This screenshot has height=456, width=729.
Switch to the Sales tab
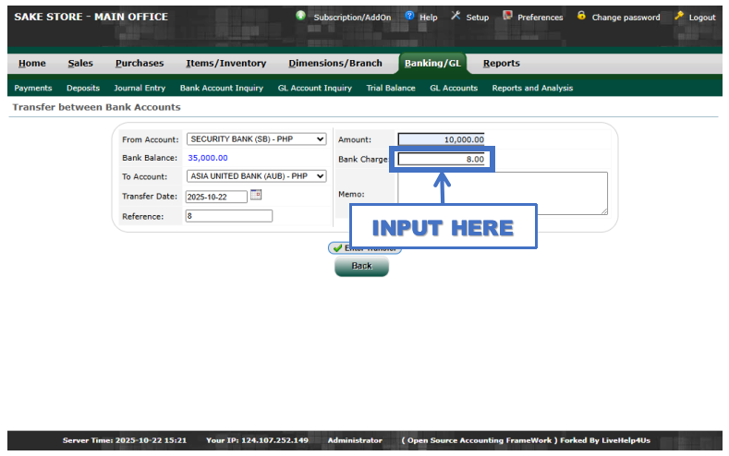click(80, 64)
